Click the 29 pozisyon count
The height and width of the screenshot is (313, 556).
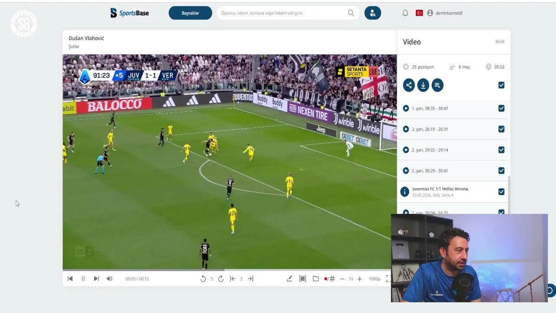423,67
